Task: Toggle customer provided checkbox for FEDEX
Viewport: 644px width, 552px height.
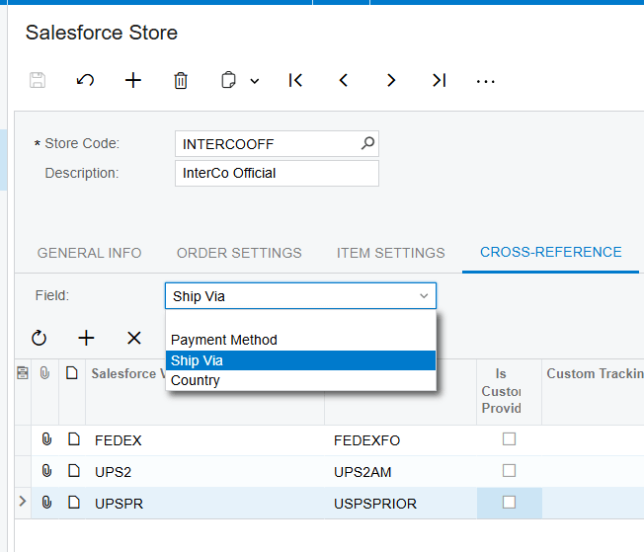Action: click(x=509, y=439)
